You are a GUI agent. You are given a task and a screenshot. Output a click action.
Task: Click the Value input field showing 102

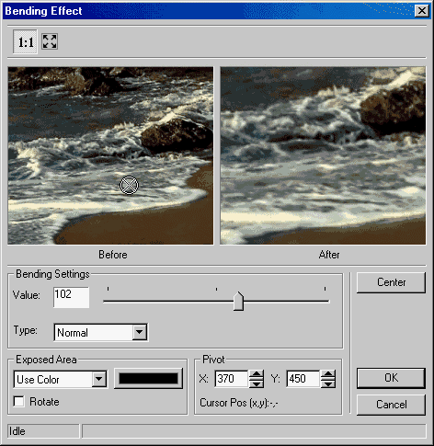71,297
